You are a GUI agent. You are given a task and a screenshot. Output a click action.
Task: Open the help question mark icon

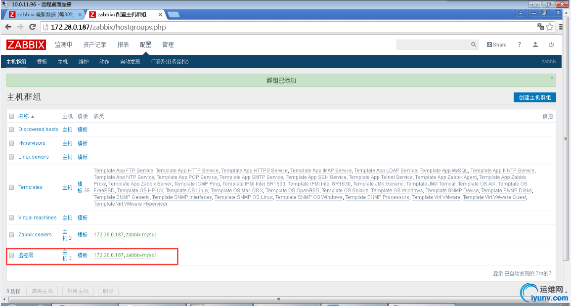[x=519, y=45]
